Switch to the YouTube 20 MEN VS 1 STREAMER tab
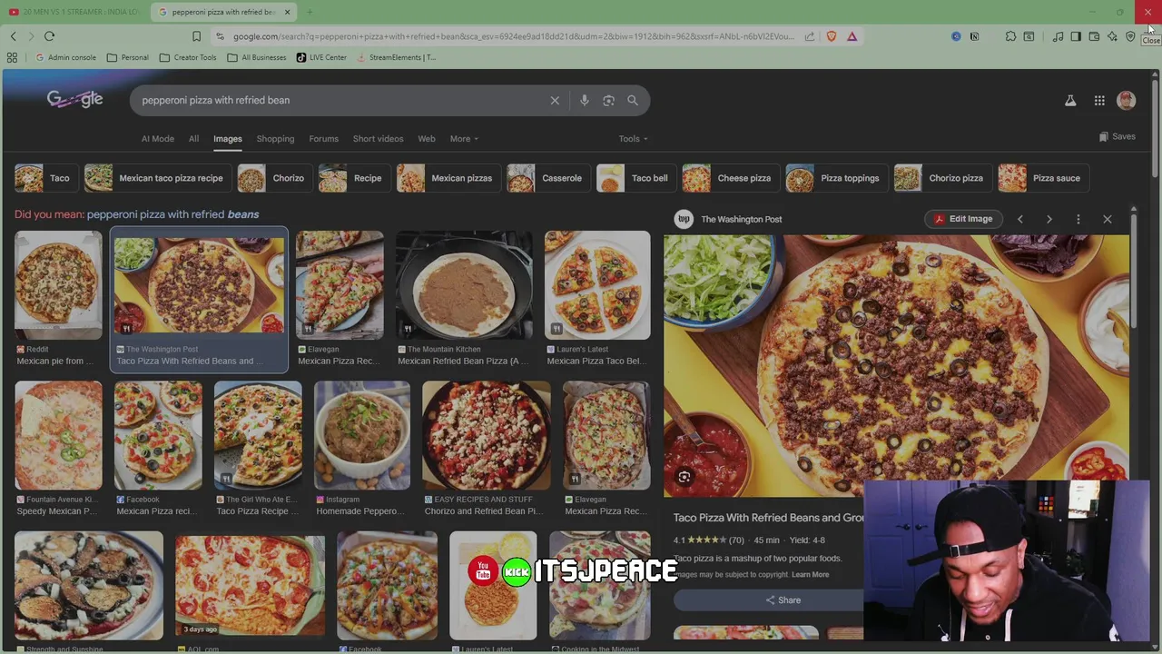 (x=74, y=12)
